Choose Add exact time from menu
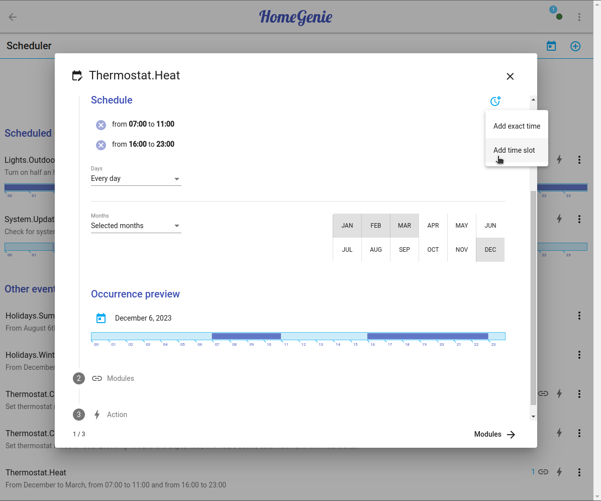This screenshot has height=501, width=601. coord(516,126)
